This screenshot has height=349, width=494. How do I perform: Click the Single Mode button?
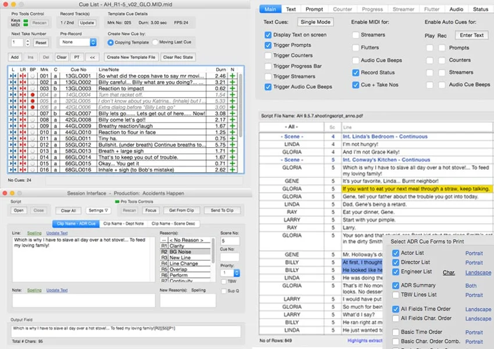(316, 22)
